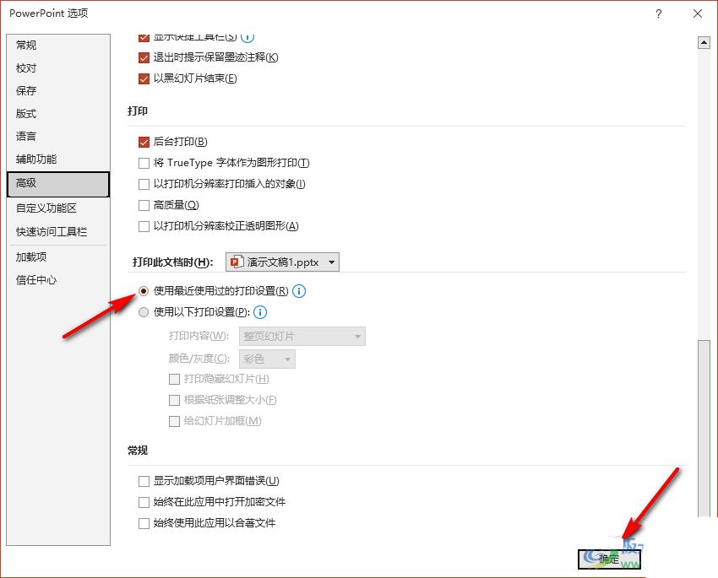Expand the 打印内容 dropdown
The width and height of the screenshot is (718, 578).
click(x=302, y=337)
